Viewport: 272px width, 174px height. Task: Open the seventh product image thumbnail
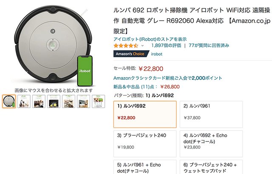tap(98, 101)
